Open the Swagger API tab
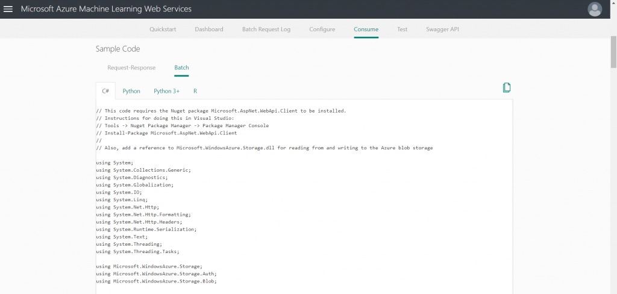617x294 pixels. (x=442, y=30)
